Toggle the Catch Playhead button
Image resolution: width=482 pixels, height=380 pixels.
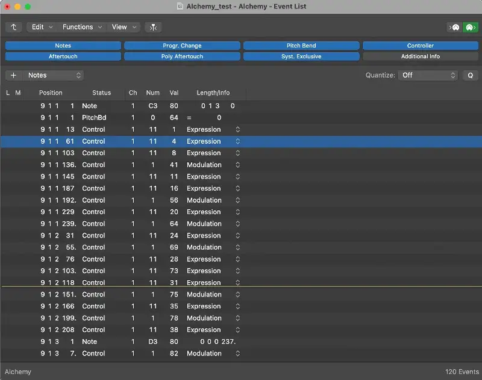pyautogui.click(x=153, y=27)
